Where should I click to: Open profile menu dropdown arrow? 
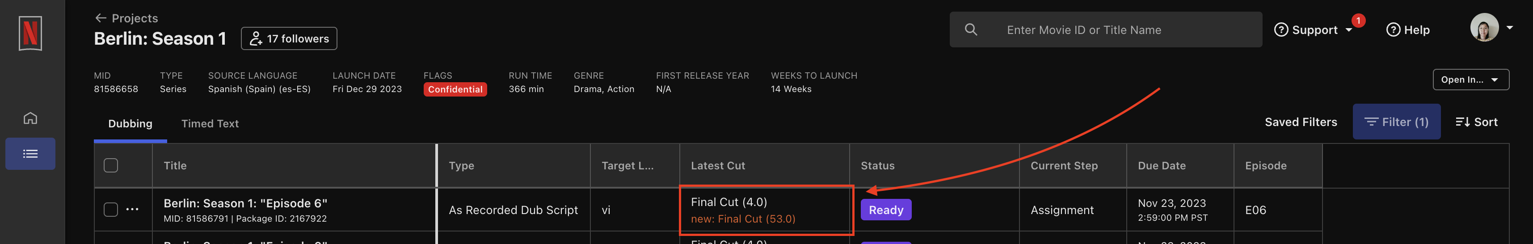coord(1510,27)
